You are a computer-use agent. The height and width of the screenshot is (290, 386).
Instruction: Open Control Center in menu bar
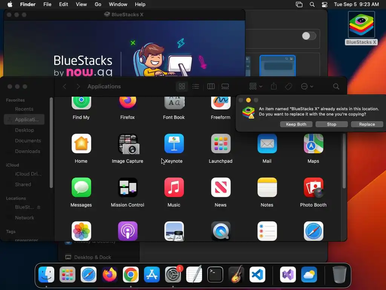click(325, 5)
